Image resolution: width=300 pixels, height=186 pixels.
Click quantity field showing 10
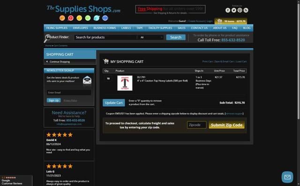point(108,78)
